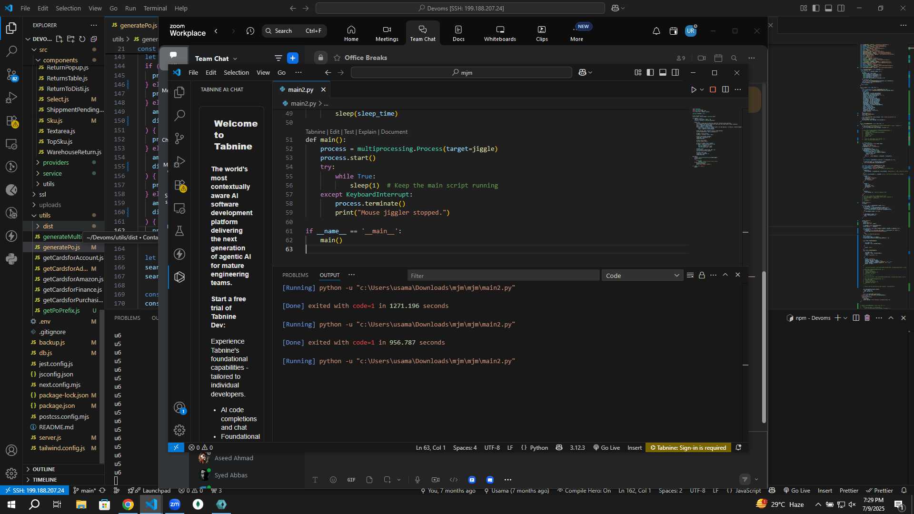
Task: Open Source Control in outer VS Code activity bar
Action: [x=11, y=74]
